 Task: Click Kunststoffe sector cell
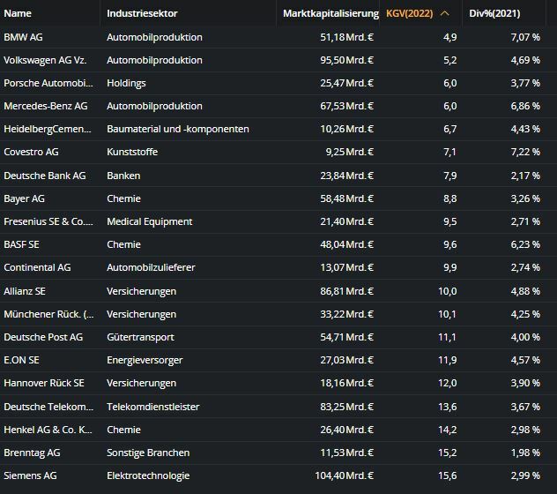click(132, 152)
